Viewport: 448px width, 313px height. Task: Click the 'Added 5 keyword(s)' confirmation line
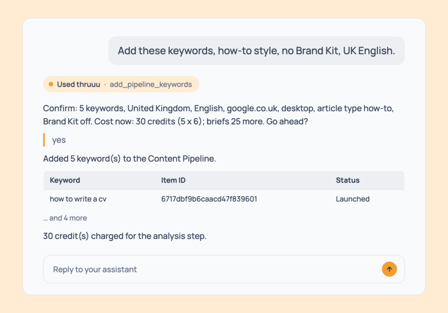click(x=129, y=158)
